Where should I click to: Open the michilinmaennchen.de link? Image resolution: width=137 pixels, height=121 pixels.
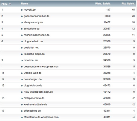pos(36,35)
